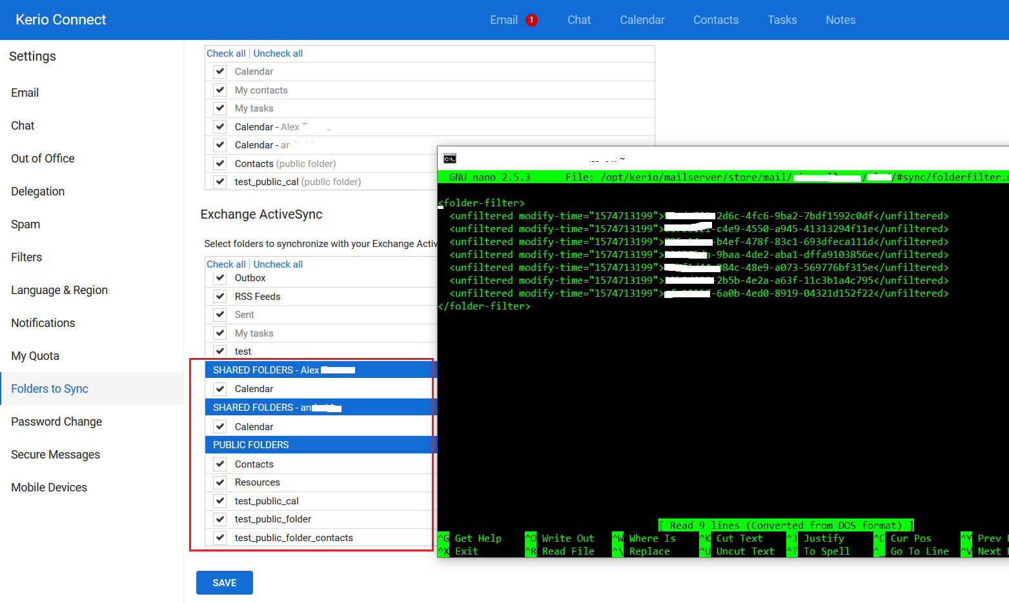This screenshot has height=603, width=1009.
Task: Click the Go To Line shortcut in nano
Action: (912, 551)
